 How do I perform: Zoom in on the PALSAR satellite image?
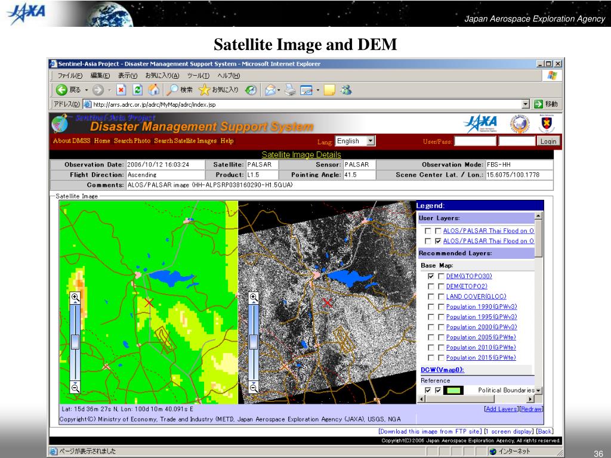[x=253, y=298]
